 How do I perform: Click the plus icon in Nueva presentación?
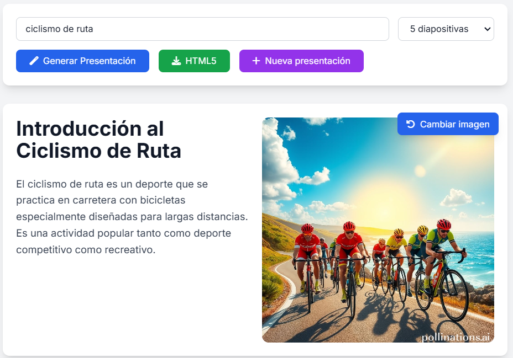(256, 61)
